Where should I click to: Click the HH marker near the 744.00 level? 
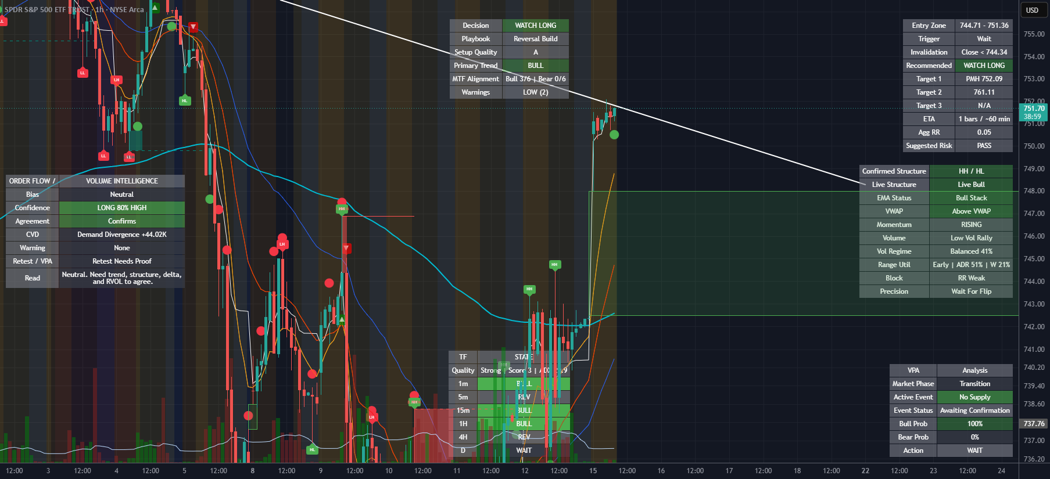tap(529, 289)
